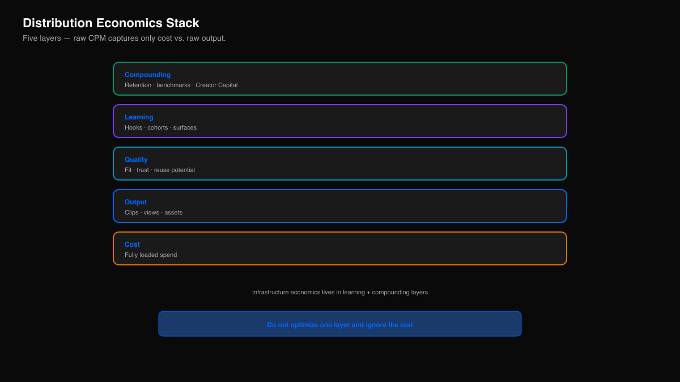Select the Learning layer heading
This screenshot has width=680, height=382.
point(139,117)
